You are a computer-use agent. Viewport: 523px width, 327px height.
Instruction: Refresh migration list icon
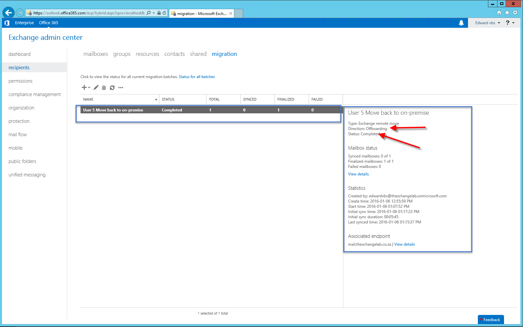pos(112,88)
